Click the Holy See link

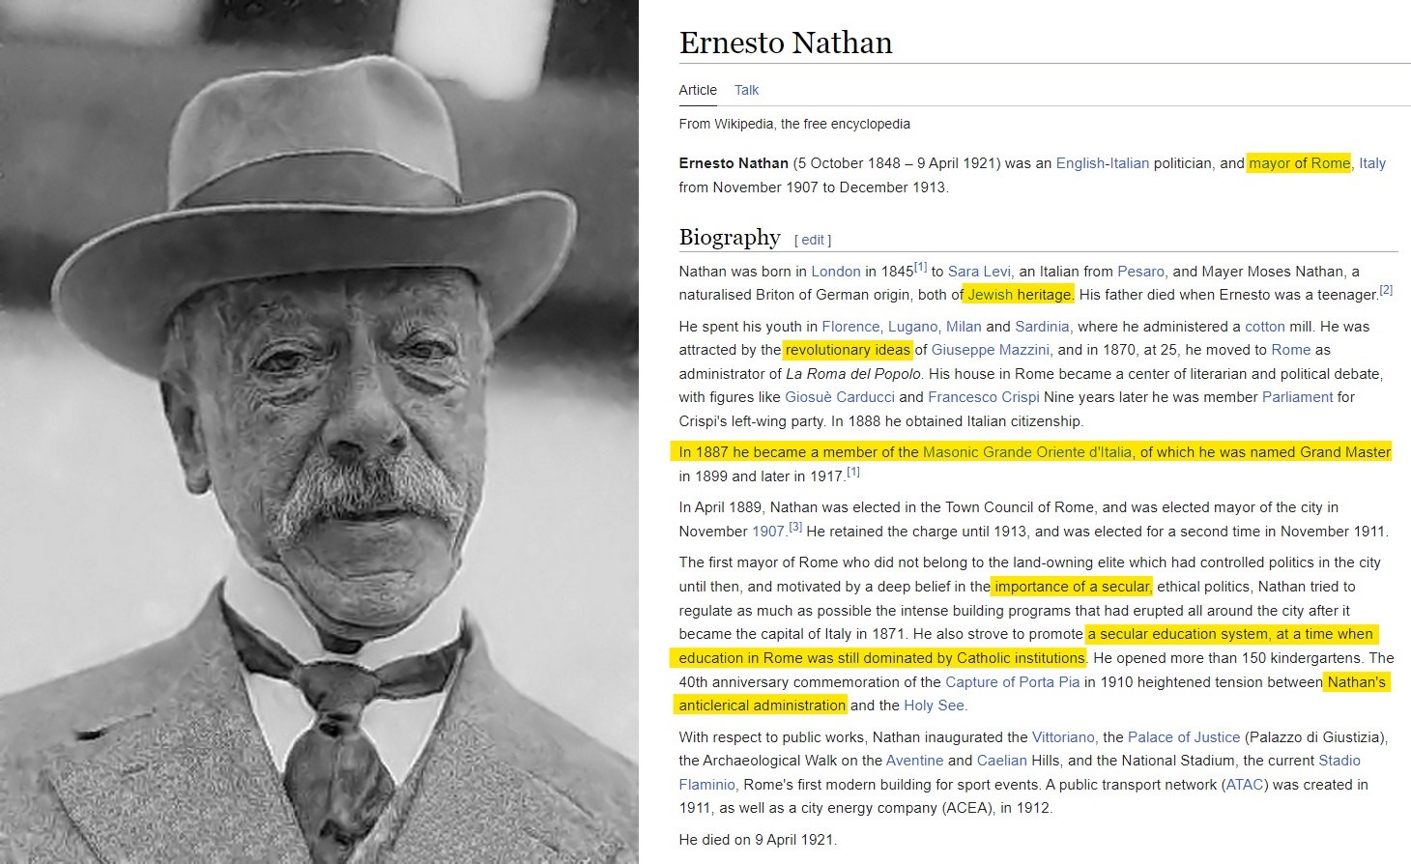(934, 706)
